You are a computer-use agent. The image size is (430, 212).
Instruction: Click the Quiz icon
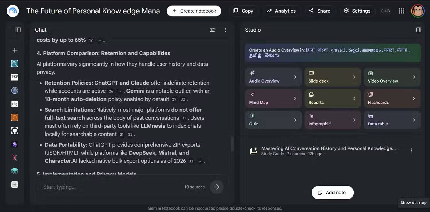tap(252, 116)
